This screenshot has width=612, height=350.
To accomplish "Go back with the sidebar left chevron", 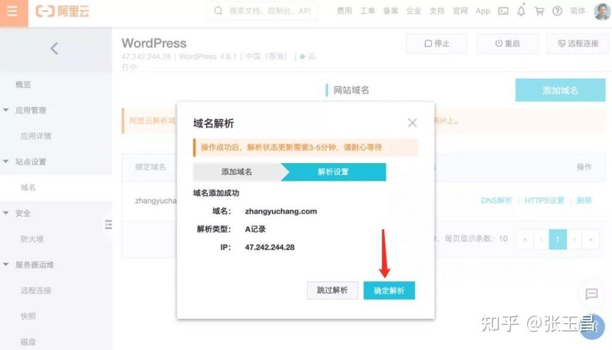I will [x=54, y=48].
